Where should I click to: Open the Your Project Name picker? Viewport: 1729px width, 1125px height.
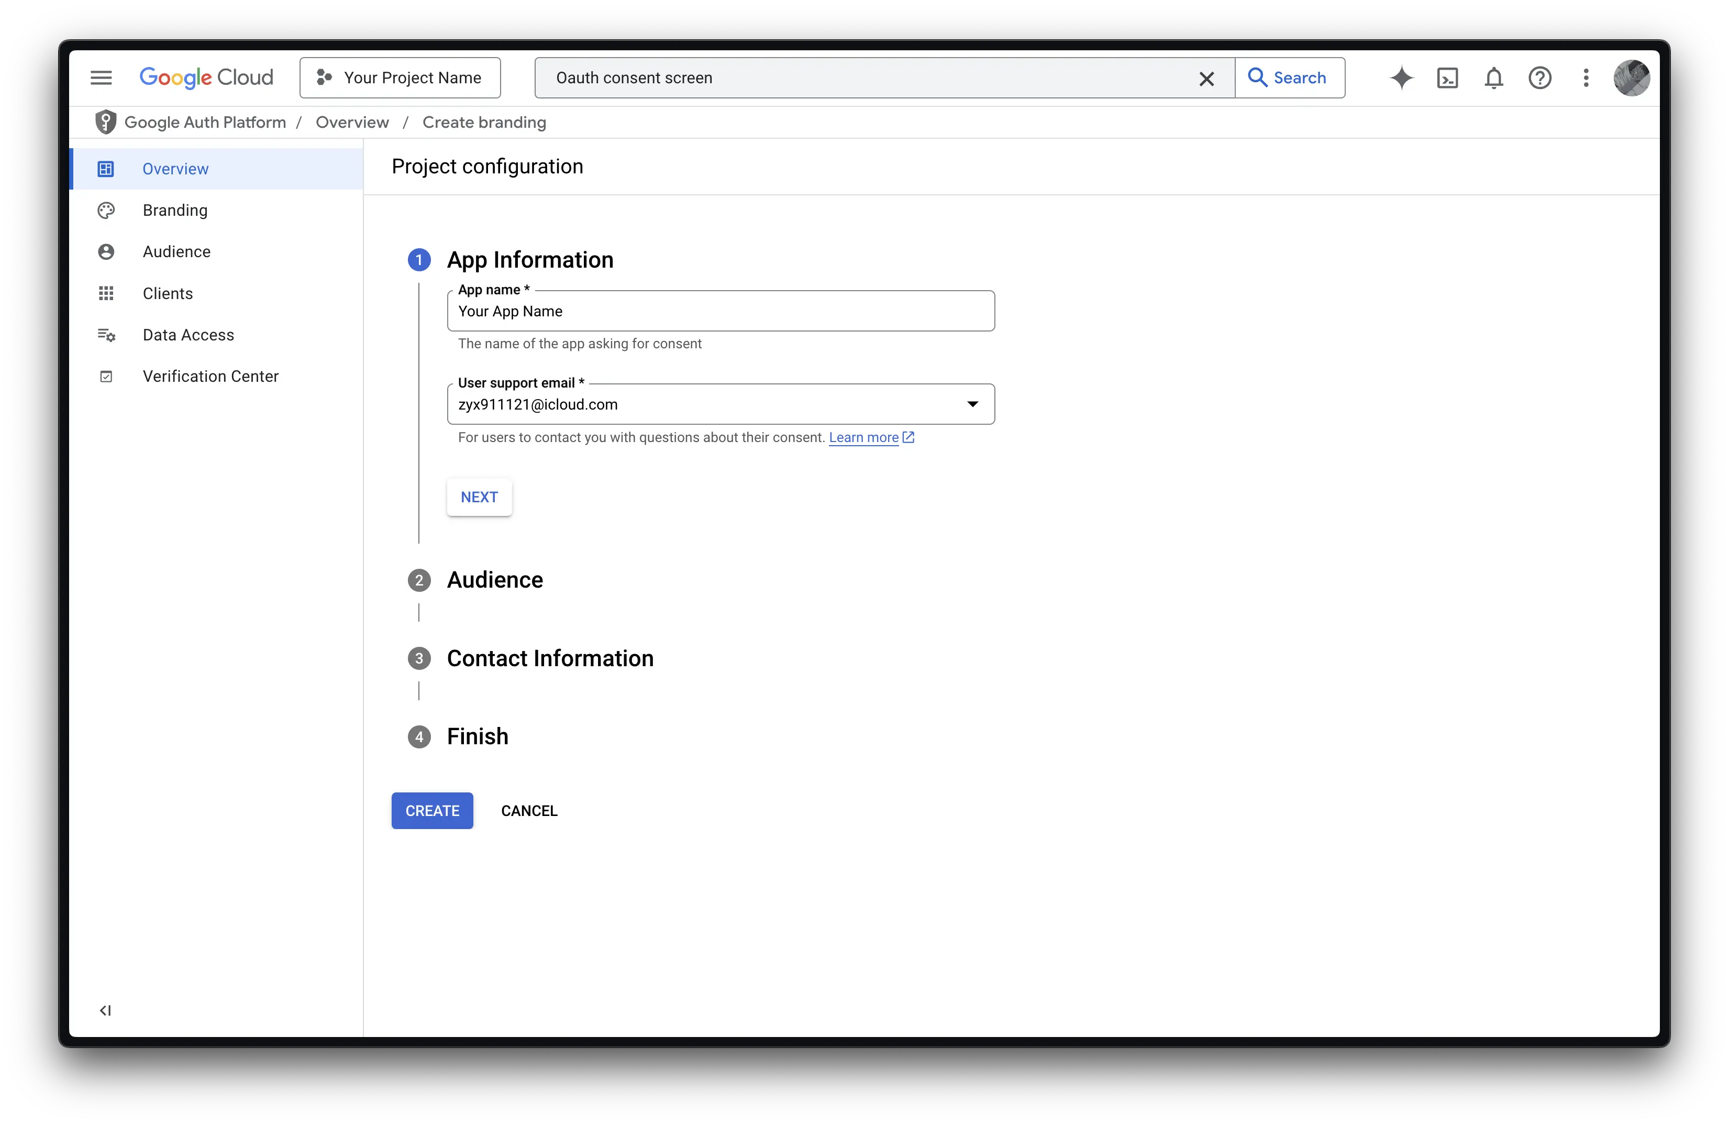click(400, 78)
